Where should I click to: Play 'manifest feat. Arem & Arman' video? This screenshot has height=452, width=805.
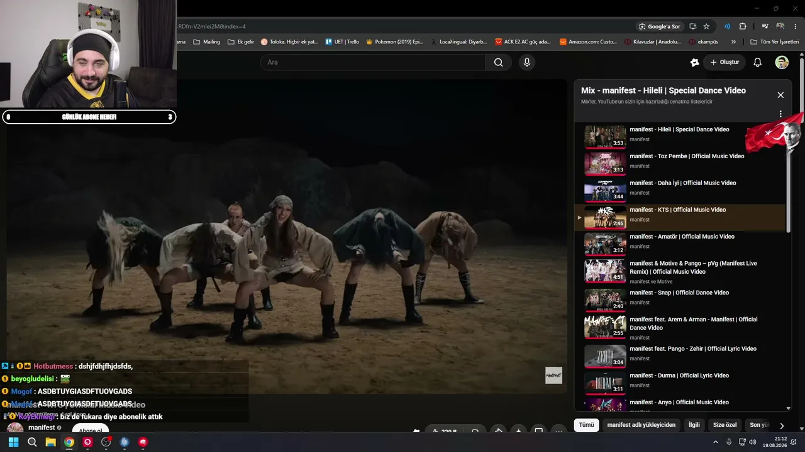679,327
